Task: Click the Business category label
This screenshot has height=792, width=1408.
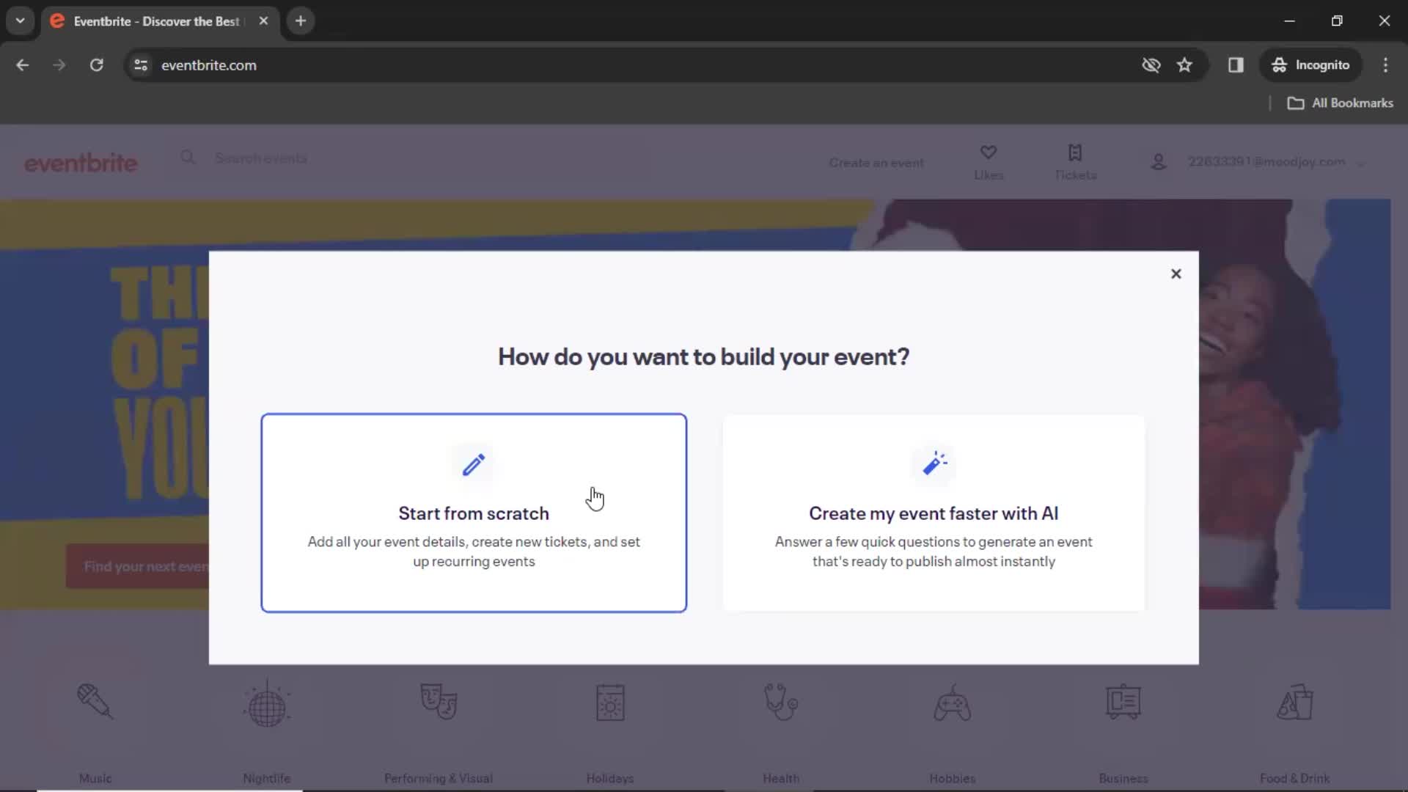Action: coord(1123,778)
